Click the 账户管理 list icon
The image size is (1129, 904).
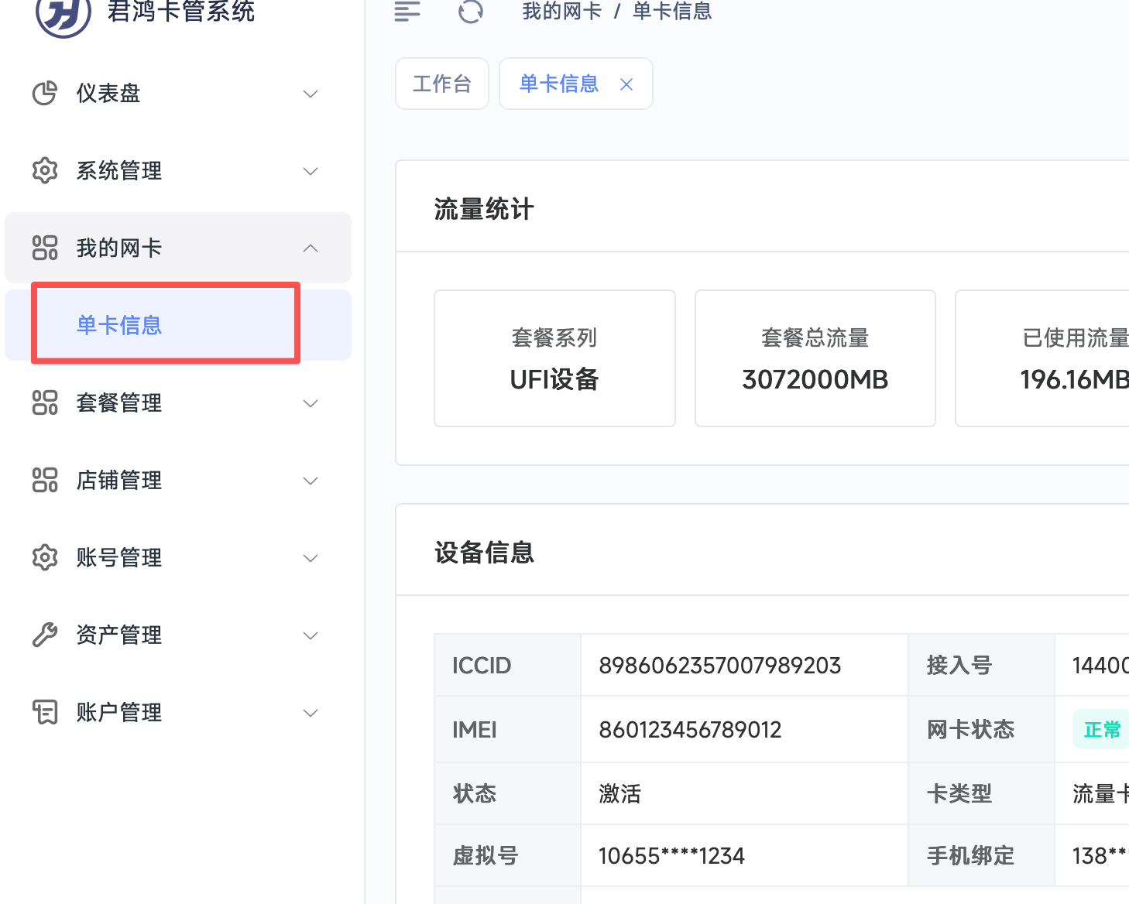[45, 712]
